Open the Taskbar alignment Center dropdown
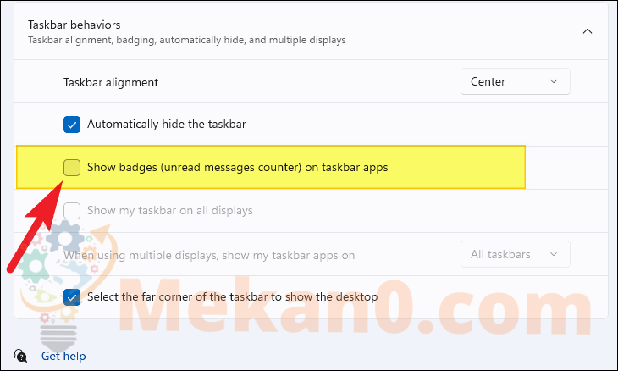The height and width of the screenshot is (371, 618). [515, 81]
